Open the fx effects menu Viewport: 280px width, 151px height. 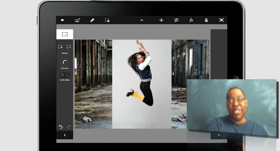[191, 20]
